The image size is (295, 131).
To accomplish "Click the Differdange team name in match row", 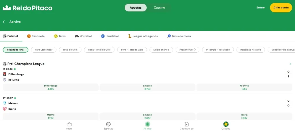I will point(16,74).
